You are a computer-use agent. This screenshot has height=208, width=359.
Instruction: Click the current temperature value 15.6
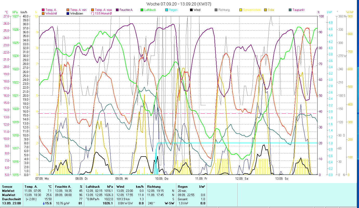tap(48, 203)
